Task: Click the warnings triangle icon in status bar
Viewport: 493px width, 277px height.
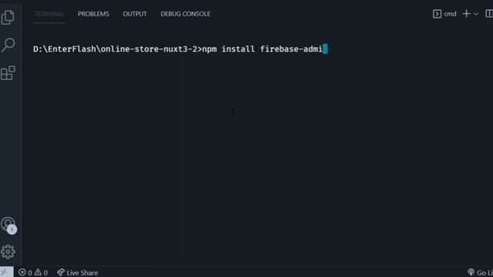Action: point(38,272)
